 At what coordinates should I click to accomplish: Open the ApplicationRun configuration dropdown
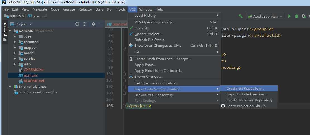(265, 16)
